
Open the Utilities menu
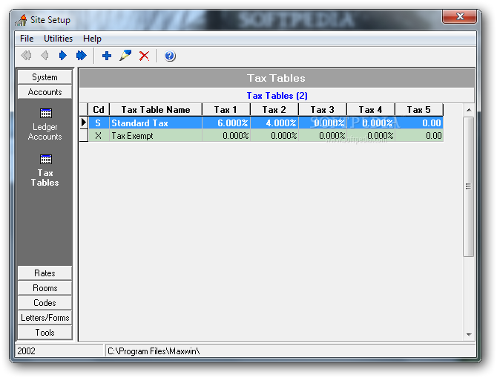pyautogui.click(x=58, y=39)
